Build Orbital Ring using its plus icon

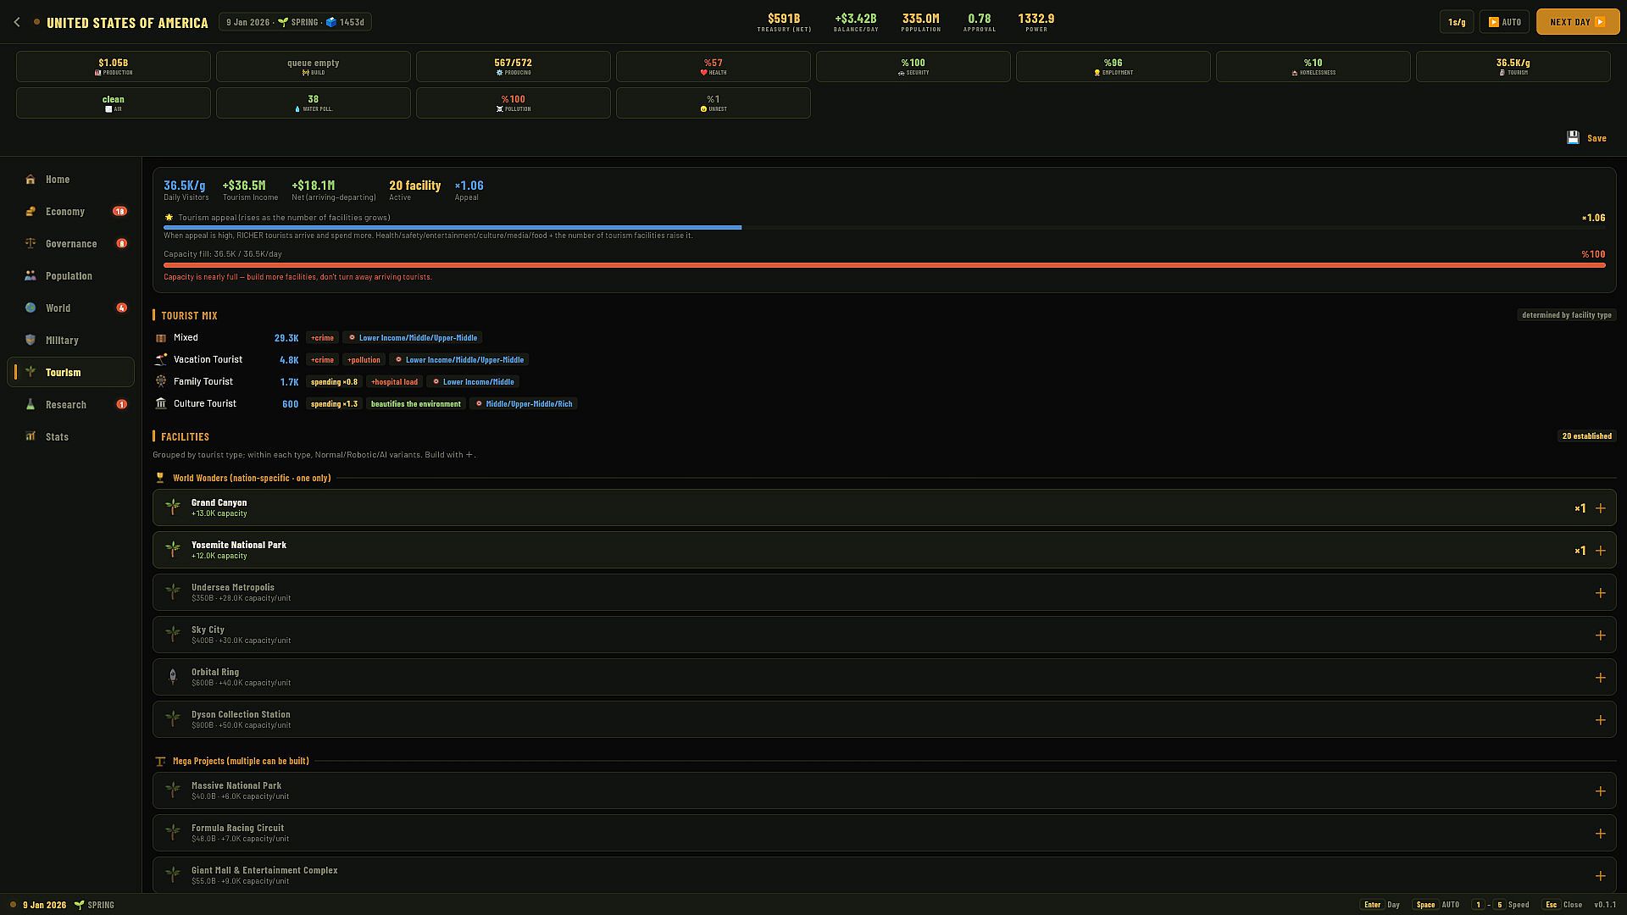(x=1600, y=678)
